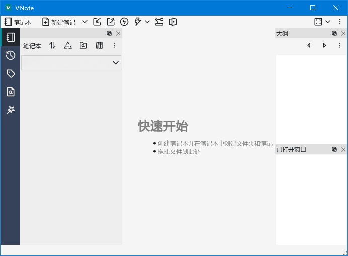Click the quick access lightning icon
This screenshot has height=256, width=348.
coord(138,22)
